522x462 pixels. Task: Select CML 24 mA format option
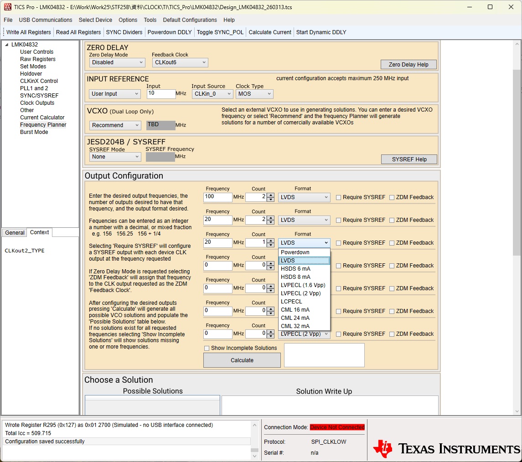[304, 318]
